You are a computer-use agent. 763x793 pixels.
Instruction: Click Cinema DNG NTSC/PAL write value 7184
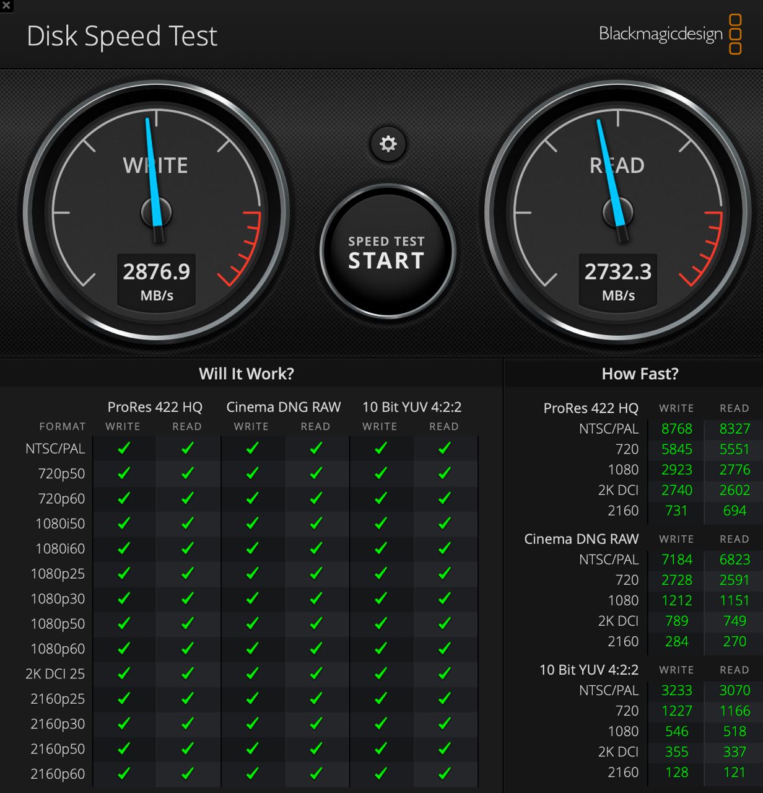tap(677, 559)
